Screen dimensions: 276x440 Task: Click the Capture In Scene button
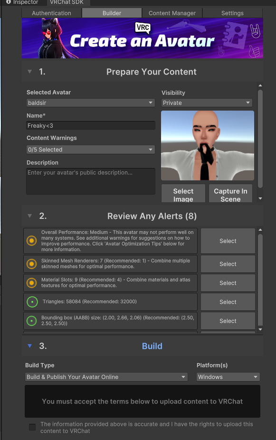pos(230,193)
